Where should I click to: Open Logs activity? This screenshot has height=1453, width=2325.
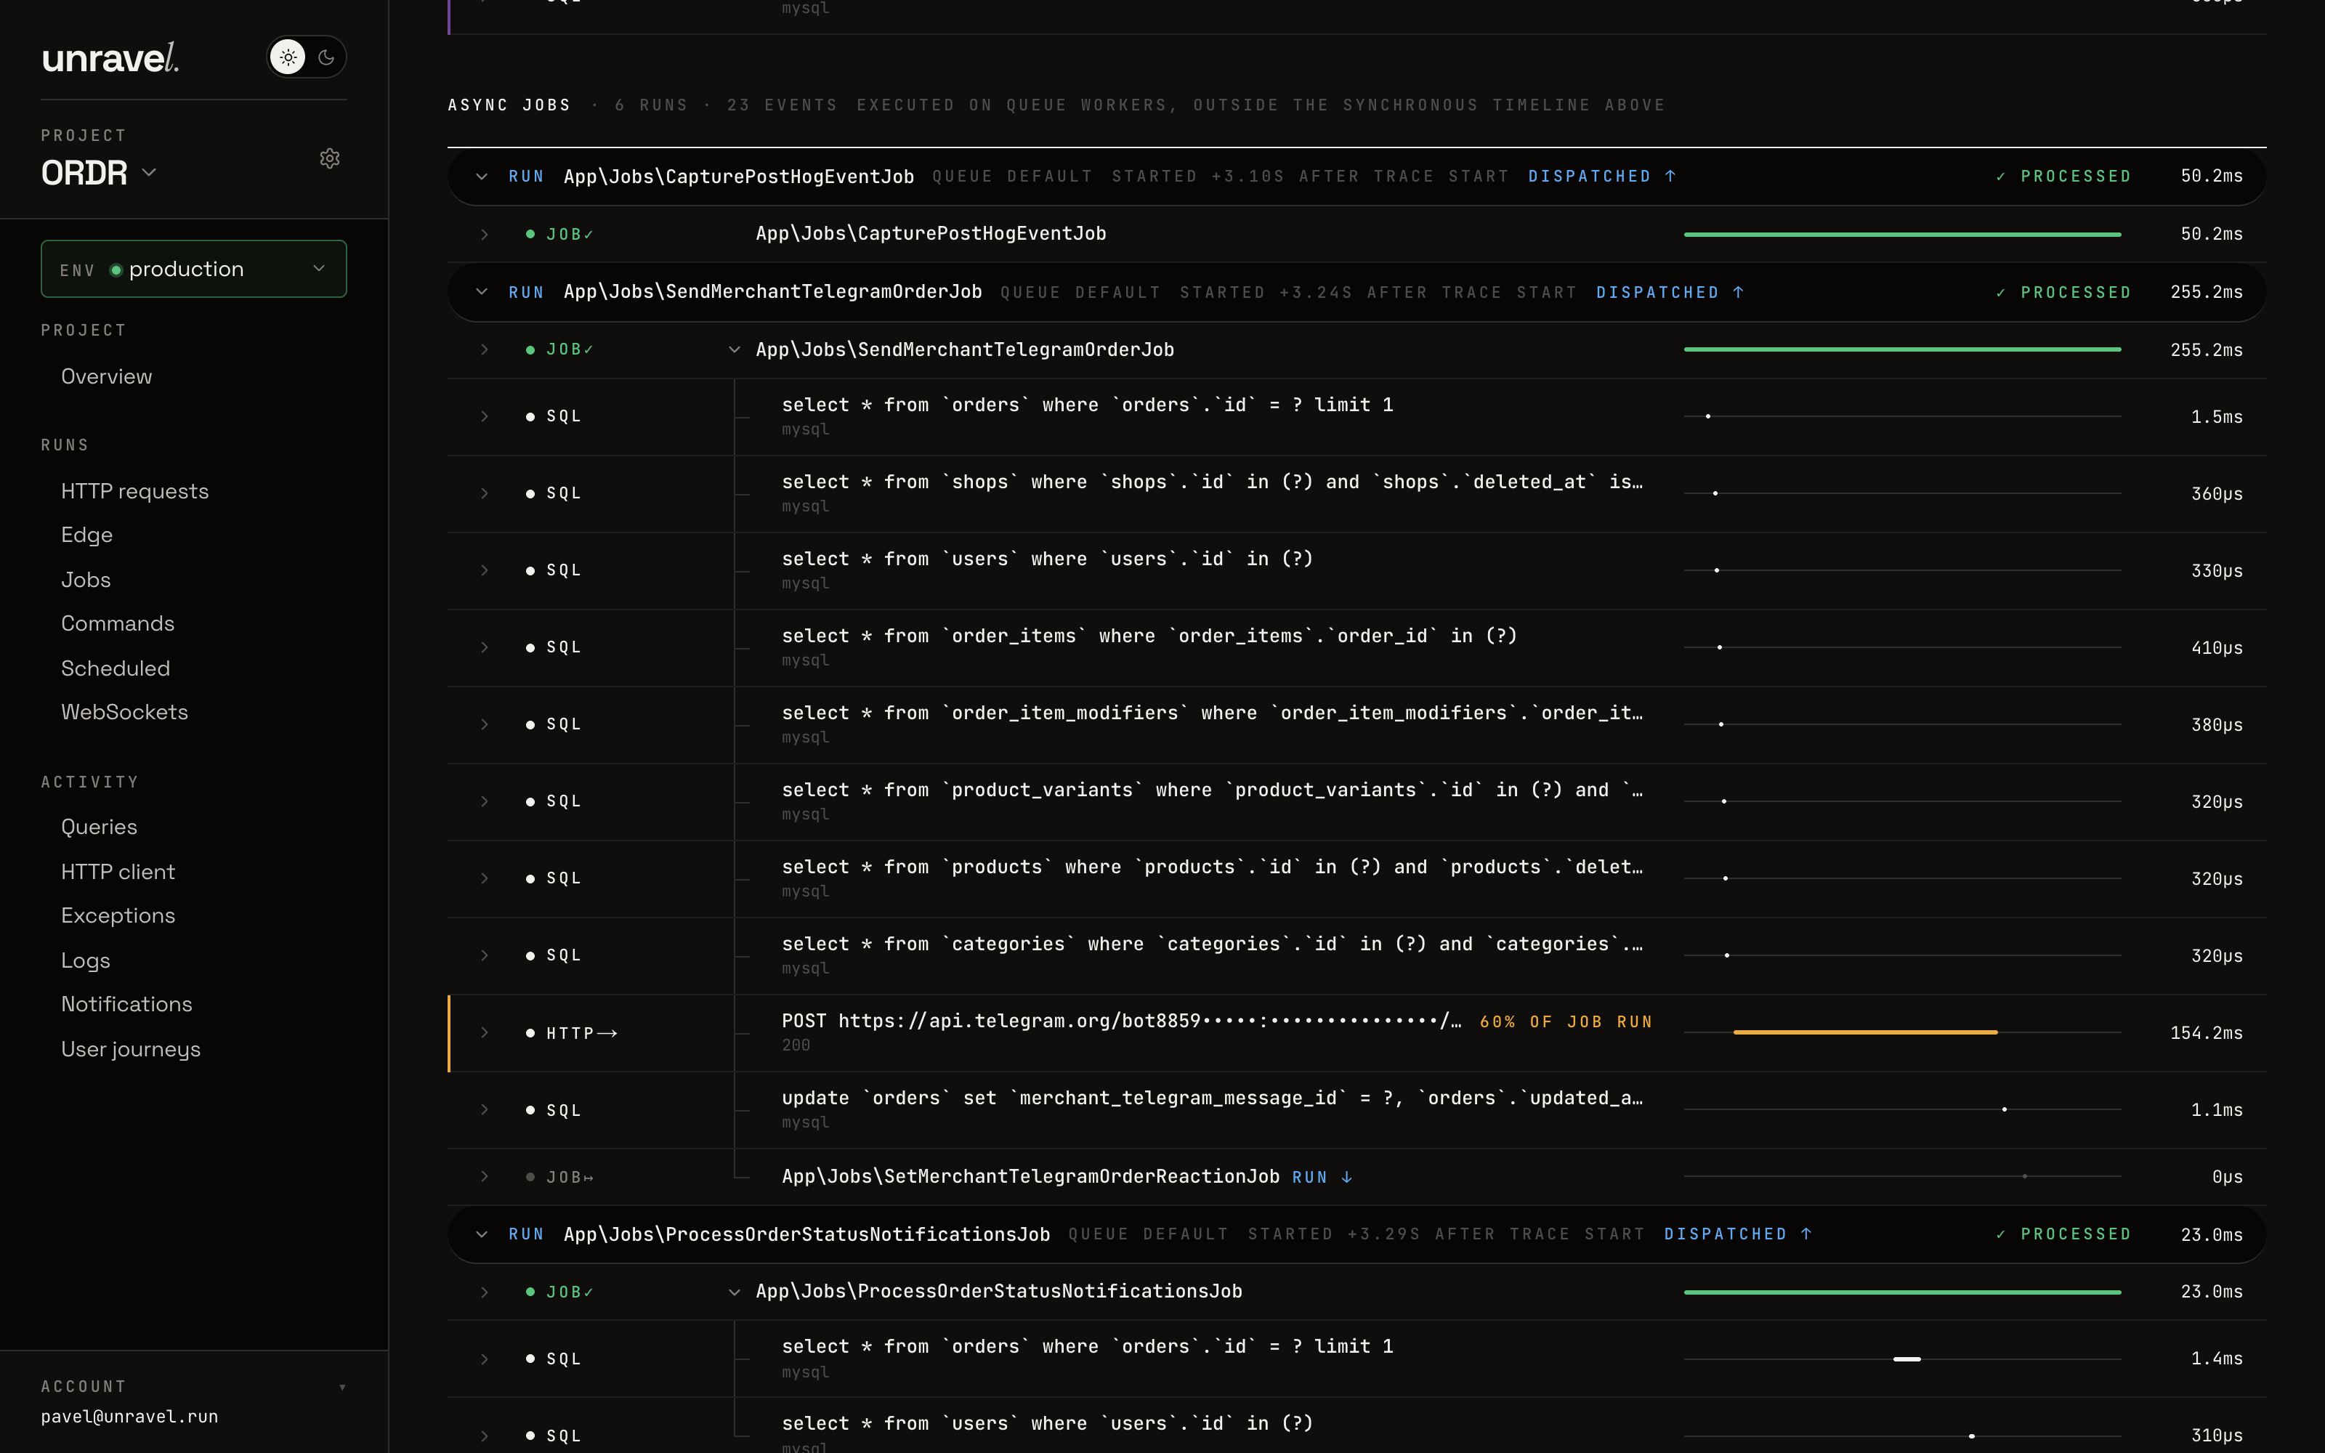click(86, 960)
